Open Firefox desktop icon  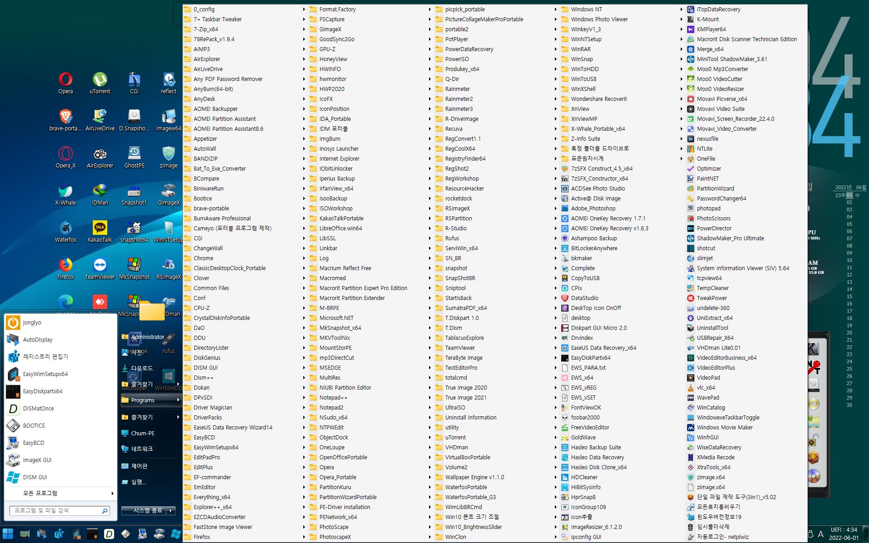pyautogui.click(x=66, y=269)
